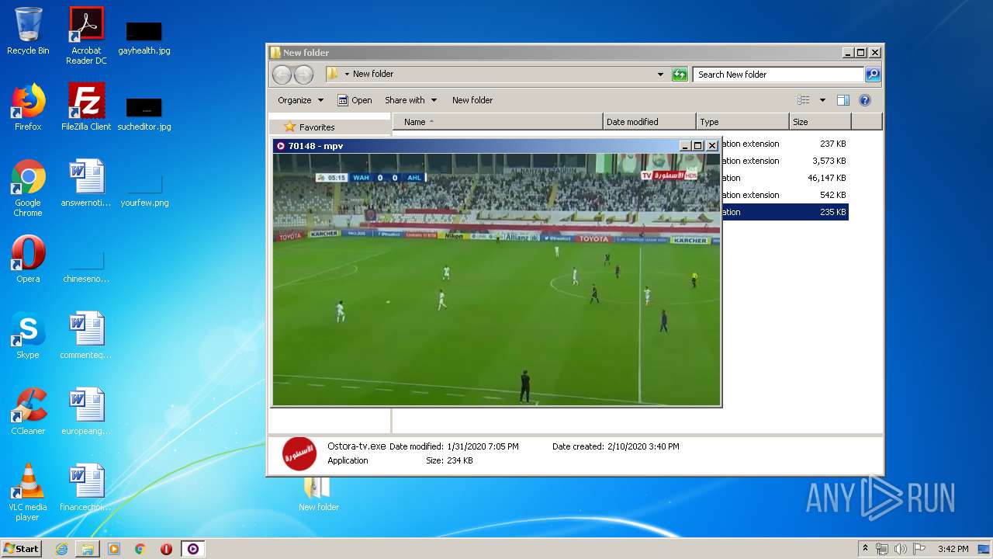Open VLC media player shortcut
The width and height of the screenshot is (993, 559).
(x=28, y=492)
